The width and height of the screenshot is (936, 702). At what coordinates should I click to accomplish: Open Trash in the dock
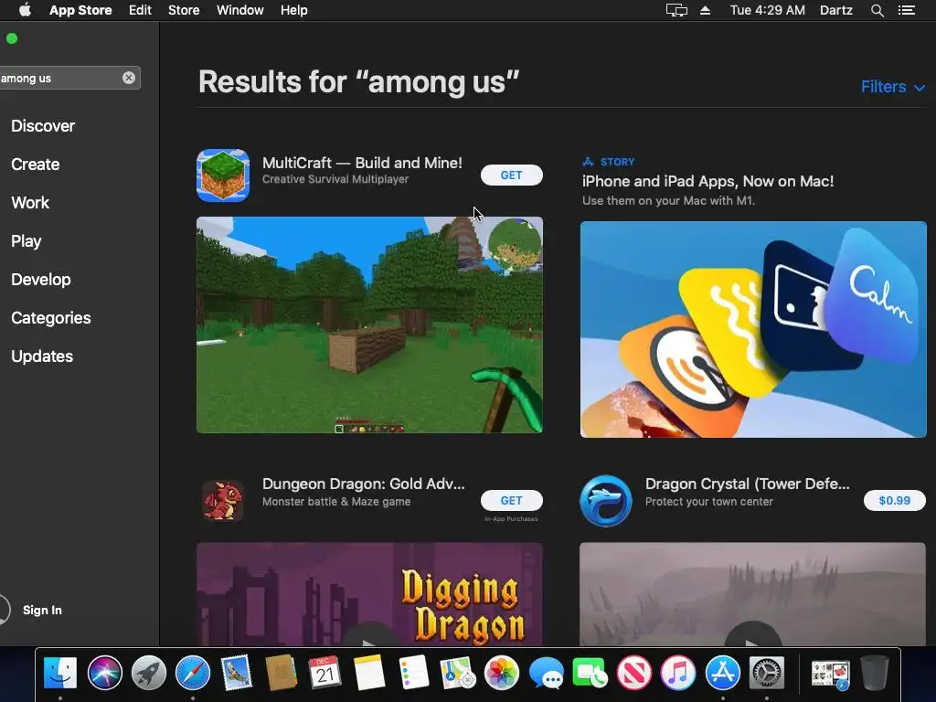coord(875,673)
